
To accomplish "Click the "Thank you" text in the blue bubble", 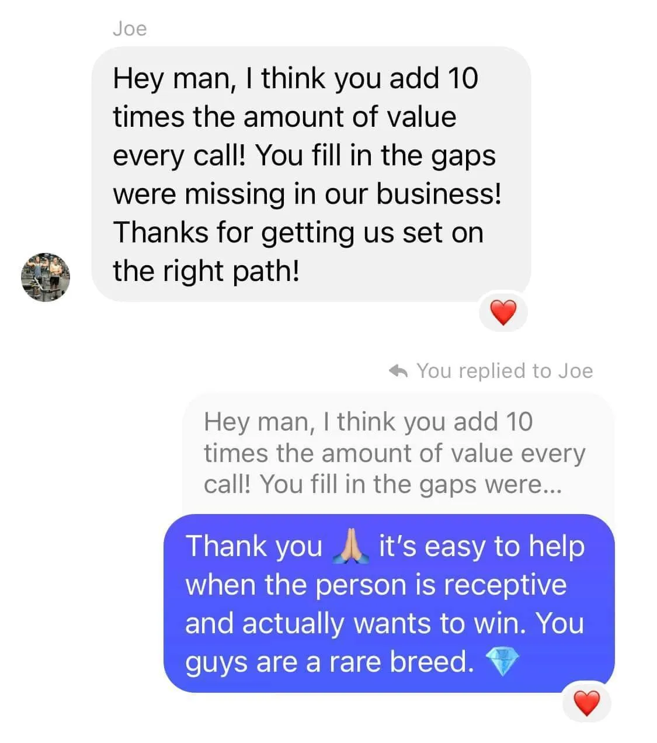I will pos(254,547).
